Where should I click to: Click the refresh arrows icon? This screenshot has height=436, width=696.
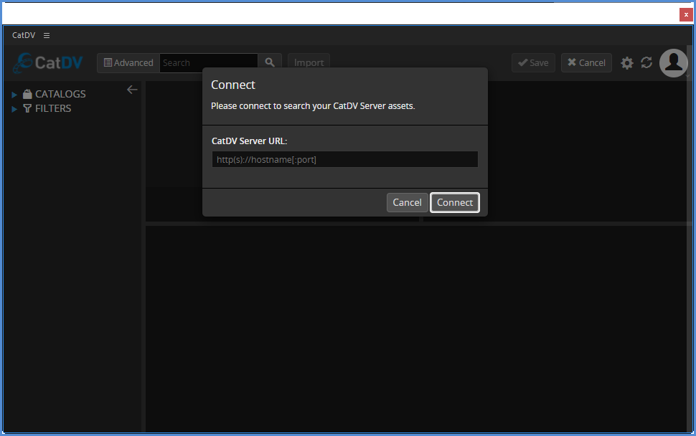point(646,62)
